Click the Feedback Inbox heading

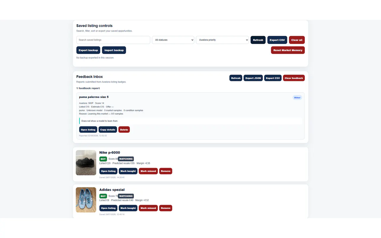tap(90, 77)
